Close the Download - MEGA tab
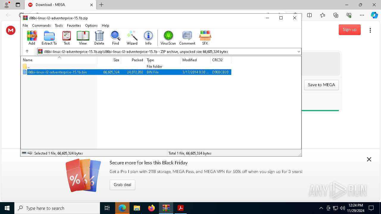381x214 pixels. coord(91,5)
